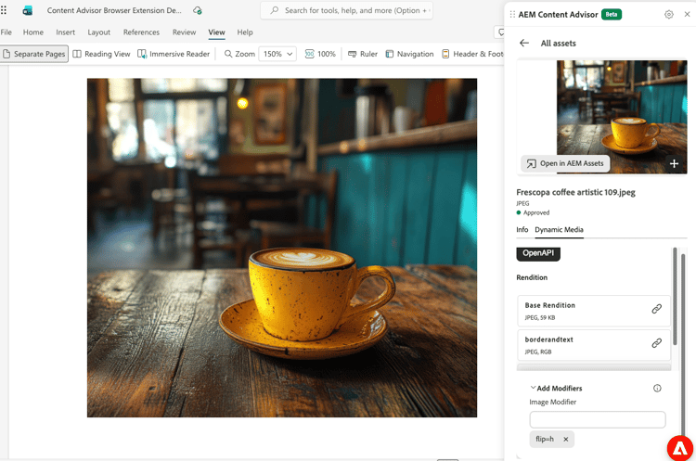Insert asset with the plus button
Viewport: 696px width, 461px height.
[674, 163]
